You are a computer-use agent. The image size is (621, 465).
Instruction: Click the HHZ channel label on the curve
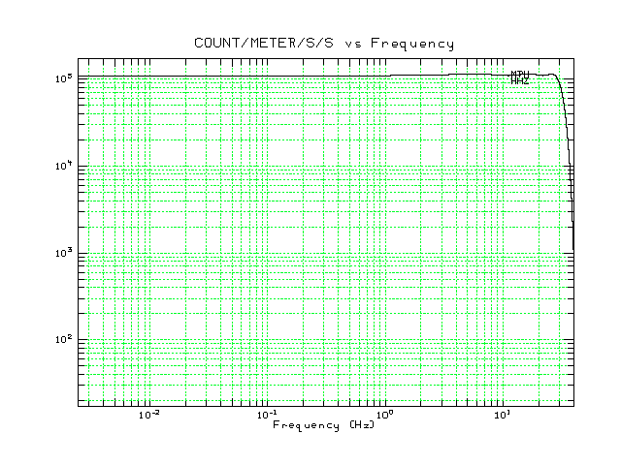pyautogui.click(x=520, y=81)
